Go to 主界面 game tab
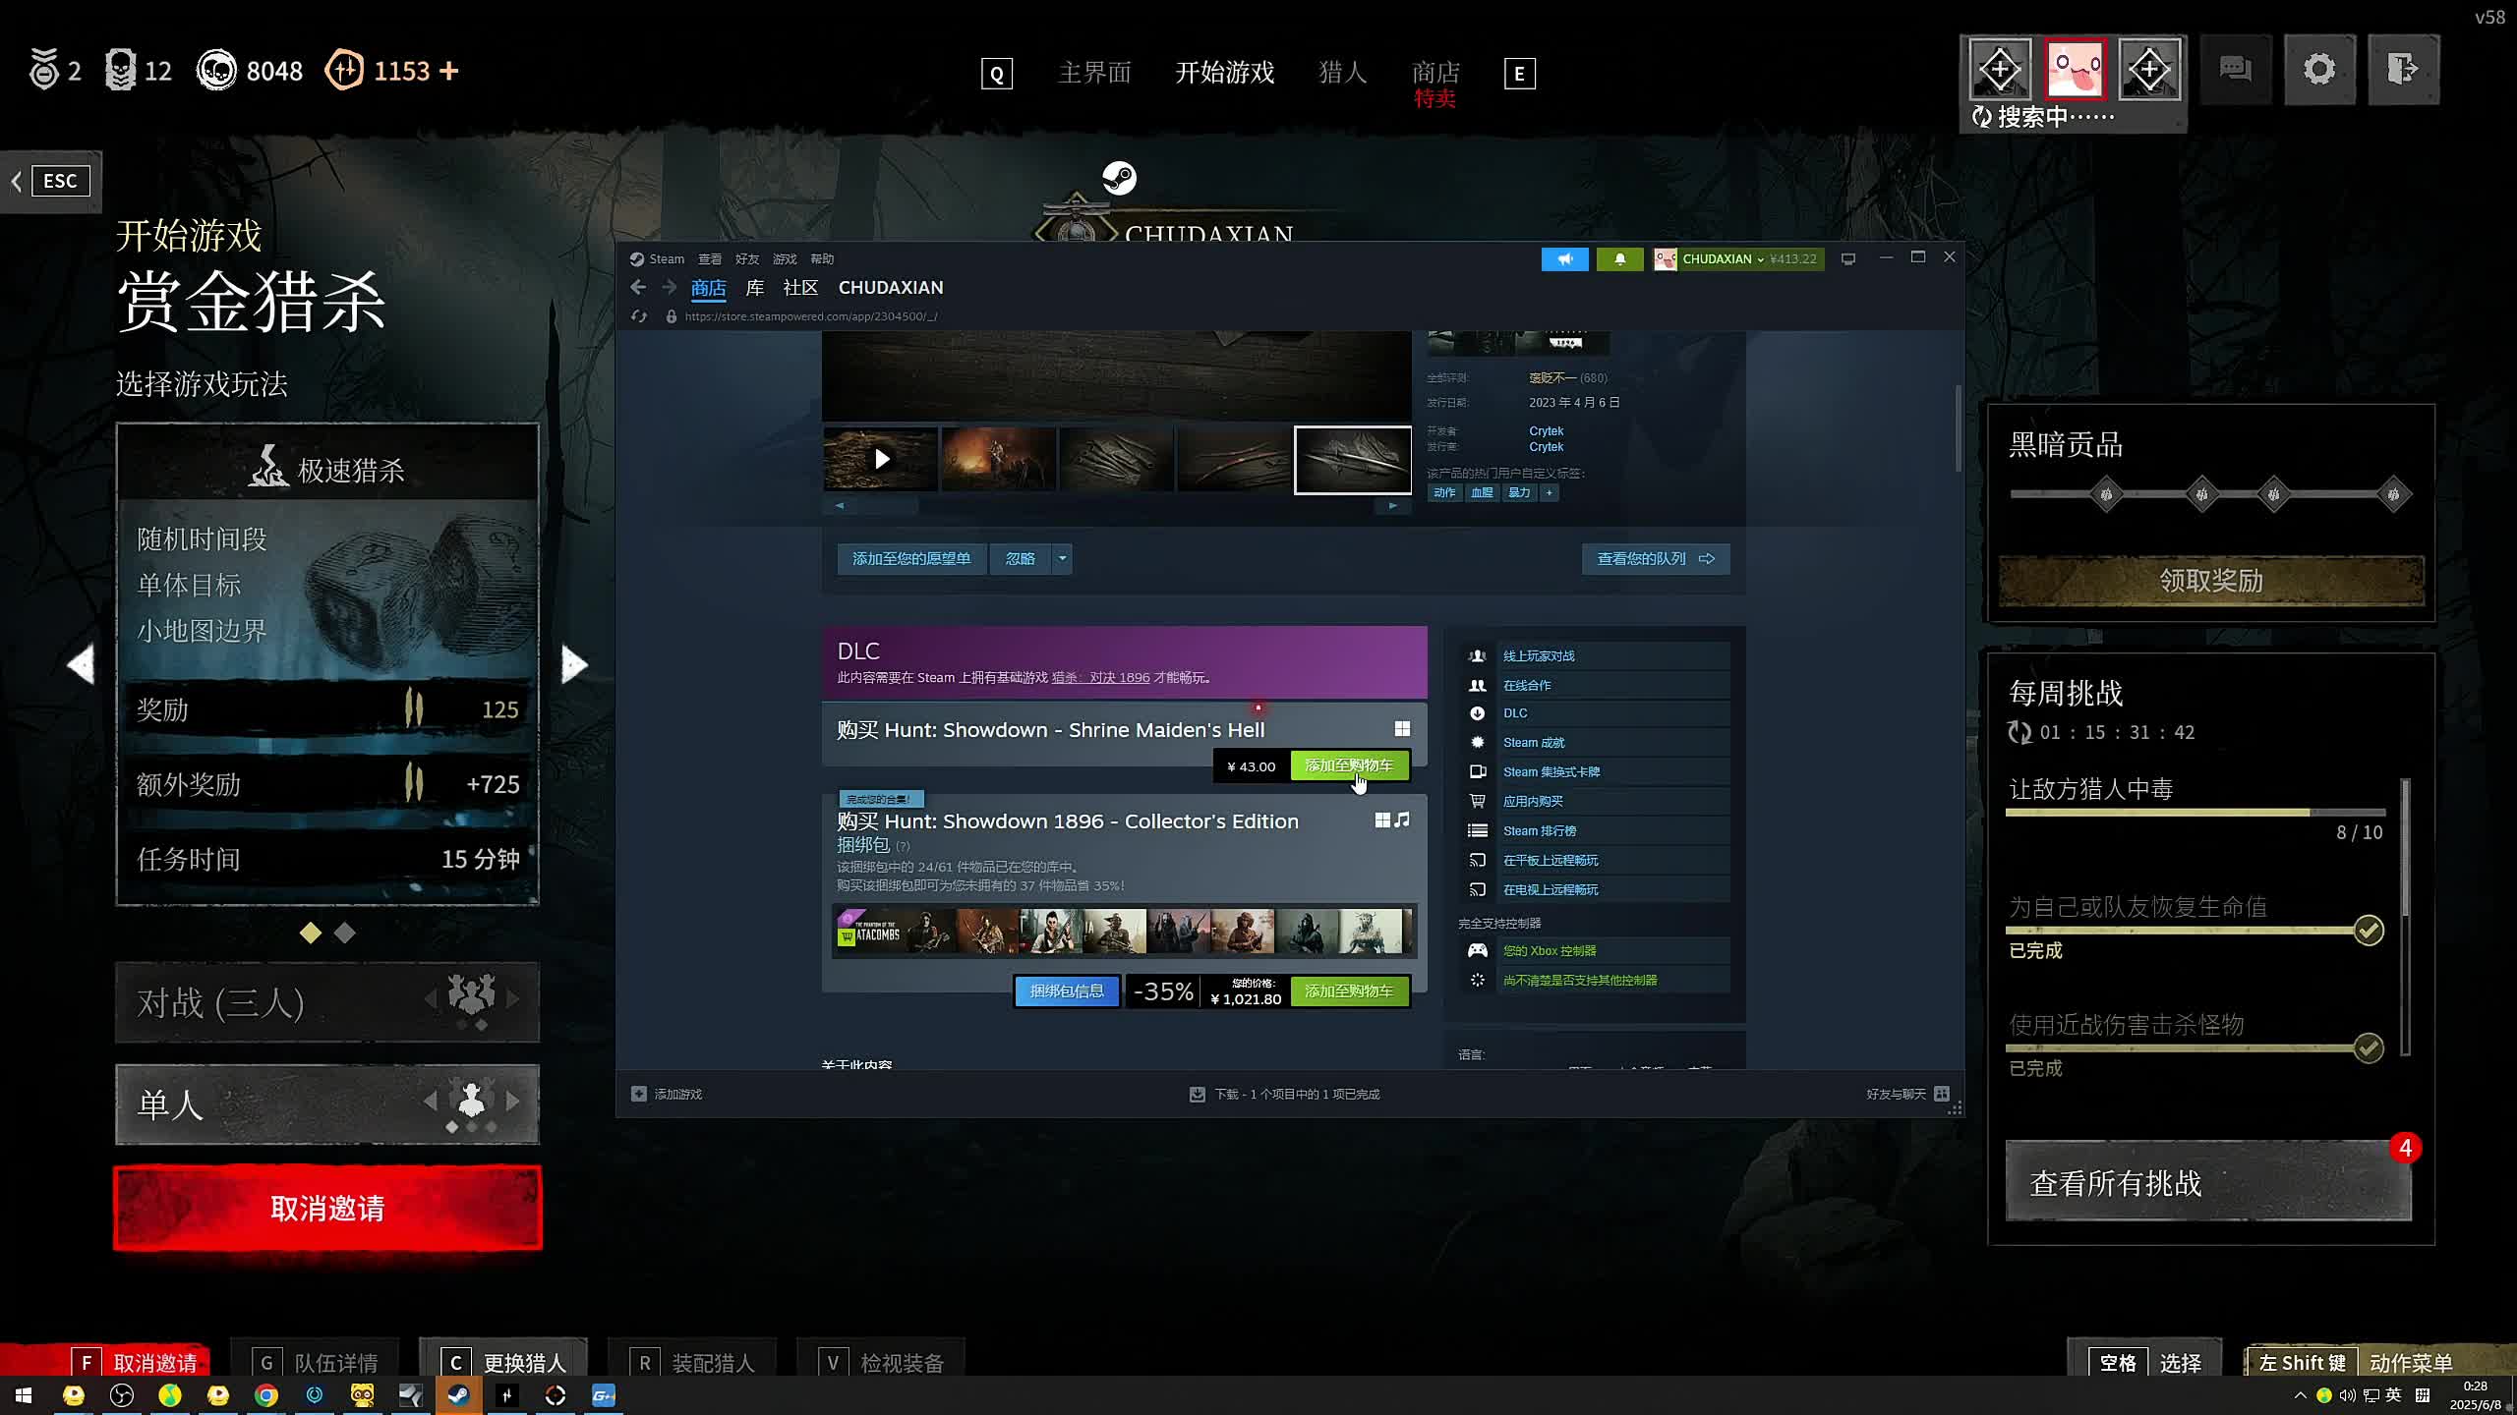Screen dimensions: 2517x1415 click(x=1094, y=73)
